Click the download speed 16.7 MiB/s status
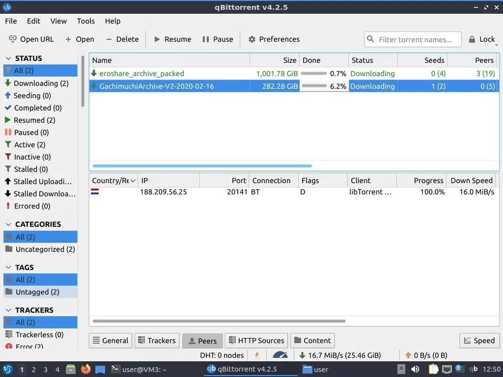The image size is (503, 377). [x=340, y=355]
